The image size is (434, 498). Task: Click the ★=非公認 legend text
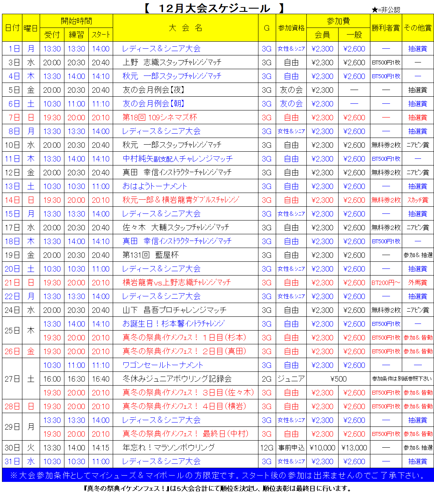[386, 10]
